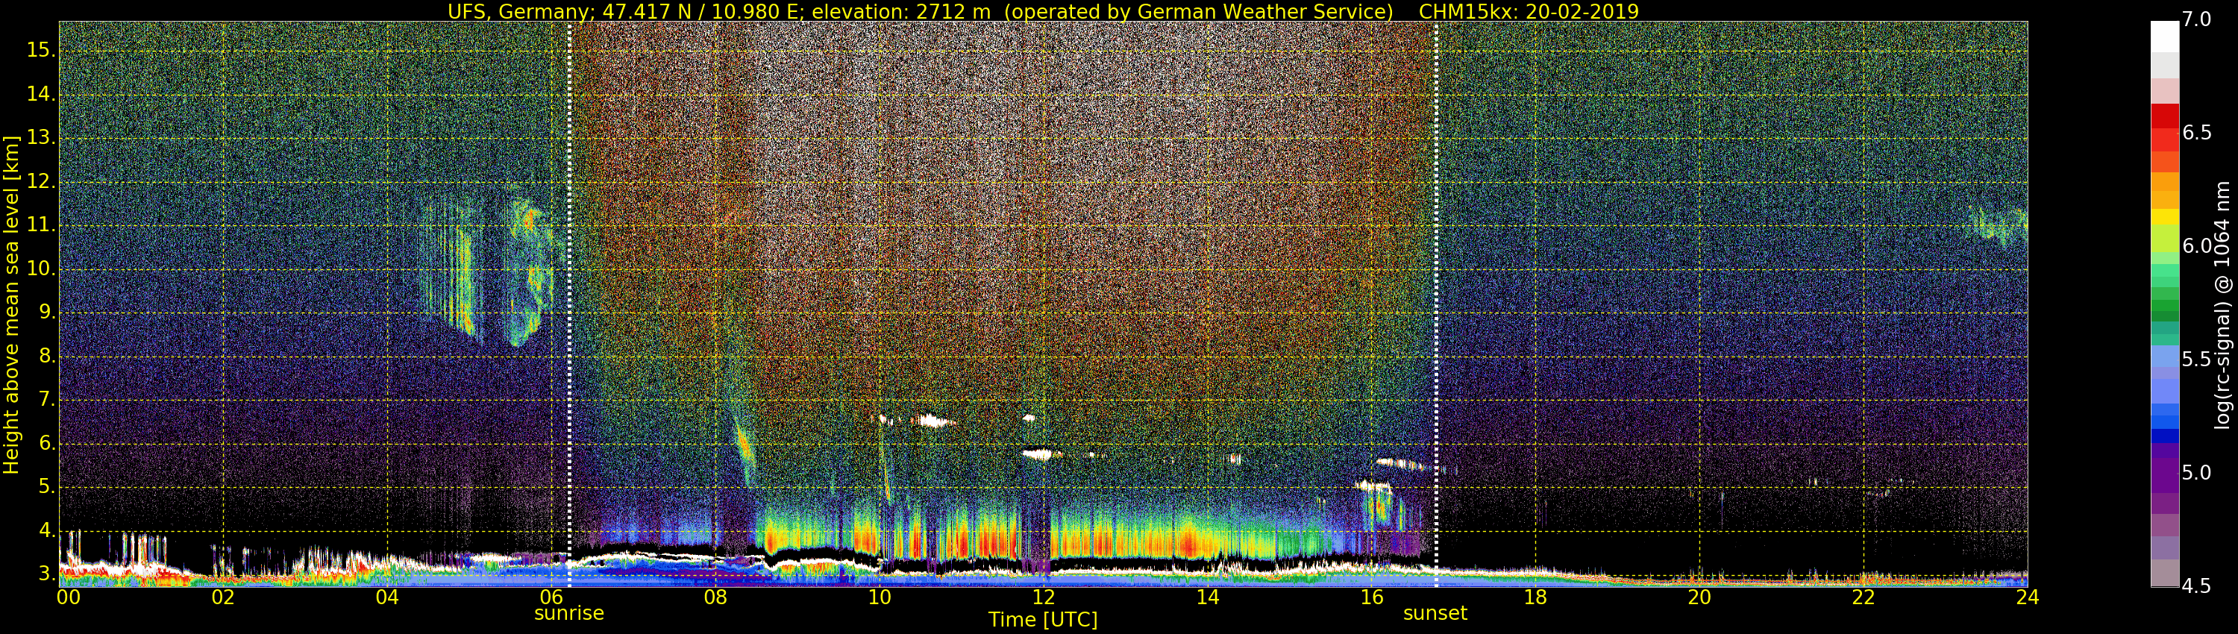The height and width of the screenshot is (634, 2238).
Task: Click the time tick label '10' on time axis
Action: pyautogui.click(x=880, y=597)
